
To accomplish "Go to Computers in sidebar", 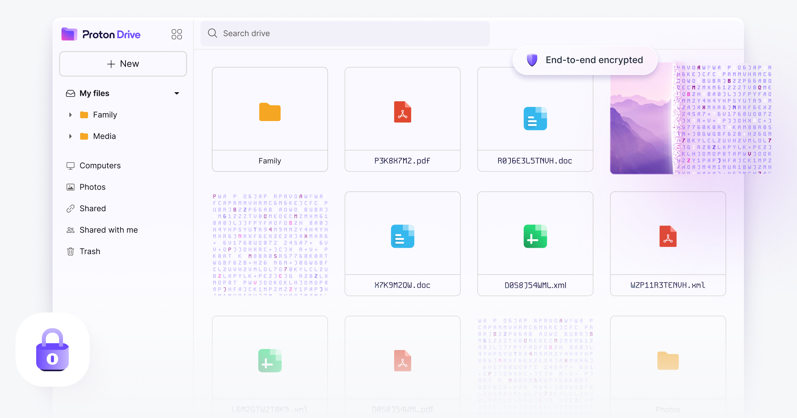I will [x=100, y=166].
